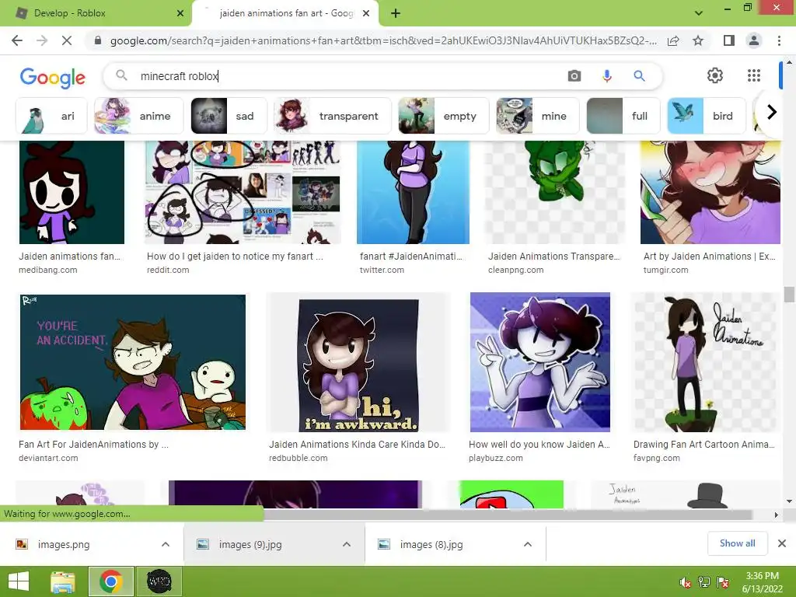View site information lock icon
Image resolution: width=796 pixels, height=597 pixels.
coord(98,40)
